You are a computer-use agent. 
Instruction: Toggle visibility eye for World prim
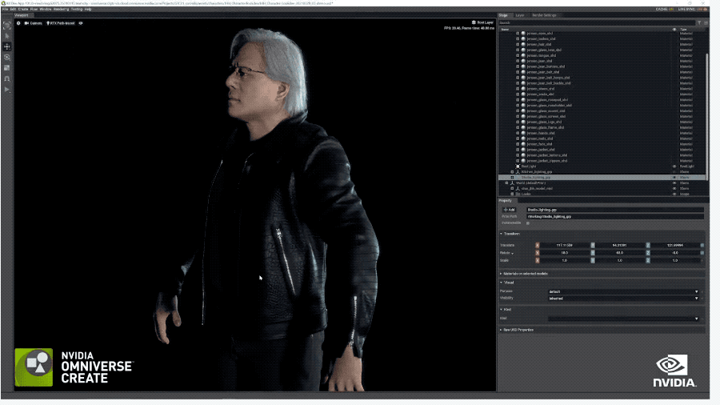[x=674, y=182]
